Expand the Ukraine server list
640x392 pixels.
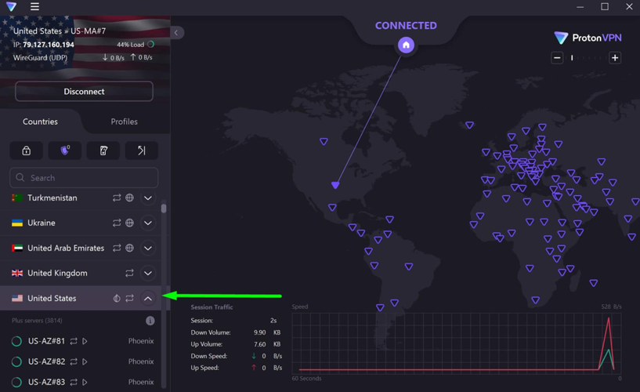coord(148,223)
